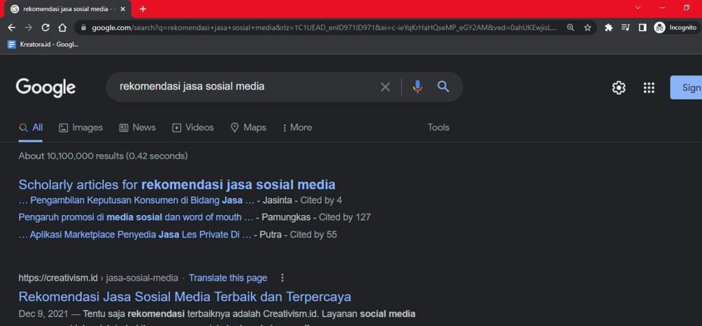Image resolution: width=702 pixels, height=326 pixels.
Task: Open the browser home page
Action: [x=62, y=27]
